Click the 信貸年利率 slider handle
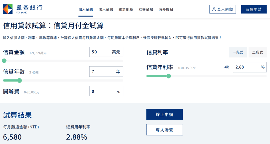270x144 pixels. (169, 76)
